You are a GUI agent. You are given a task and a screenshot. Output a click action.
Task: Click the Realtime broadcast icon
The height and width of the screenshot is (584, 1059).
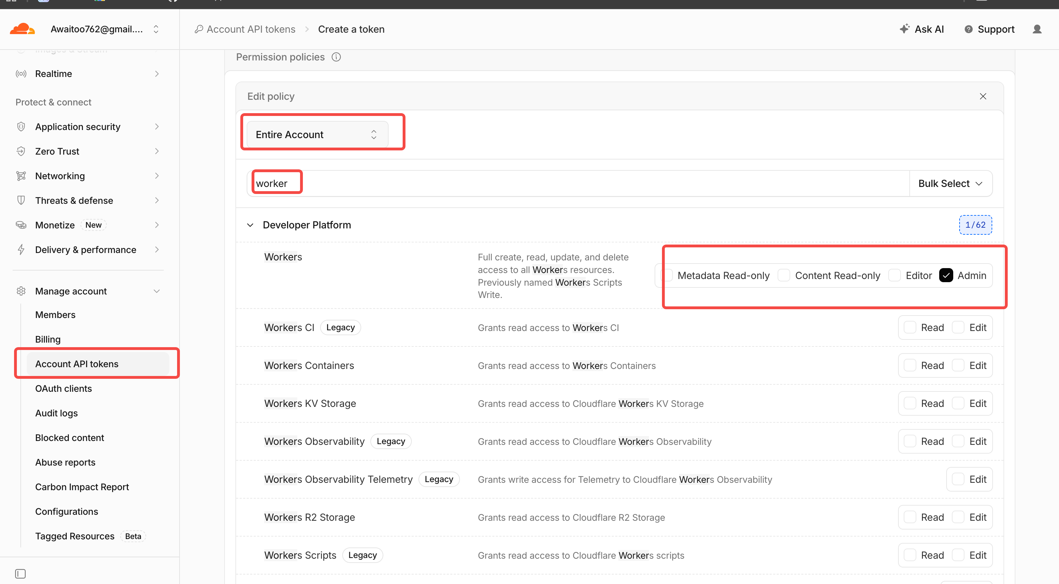[x=21, y=74]
